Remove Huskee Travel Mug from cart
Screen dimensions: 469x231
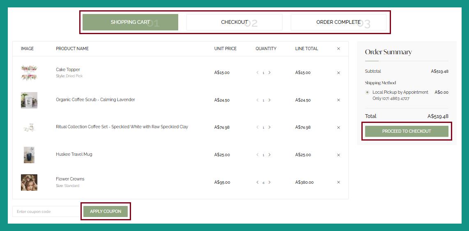pyautogui.click(x=338, y=155)
